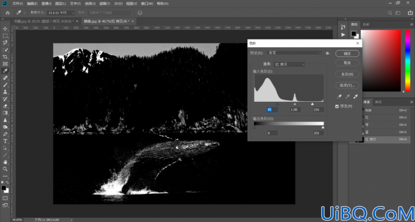Toggle the 预览(P) preview checkbox
Image resolution: width=415 pixels, height=222 pixels.
[337, 106]
